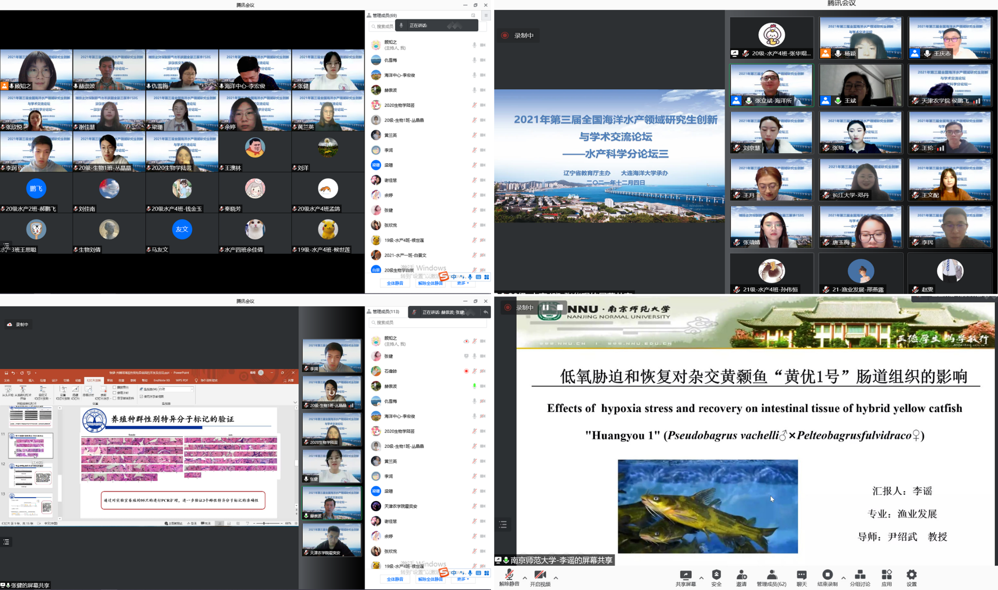Expand the arrow next to 共享屏幕
Viewport: 998px width, 590px height.
701,578
